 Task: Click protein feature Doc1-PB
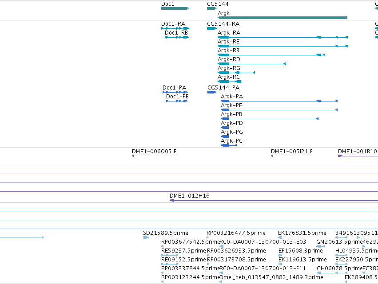click(177, 101)
